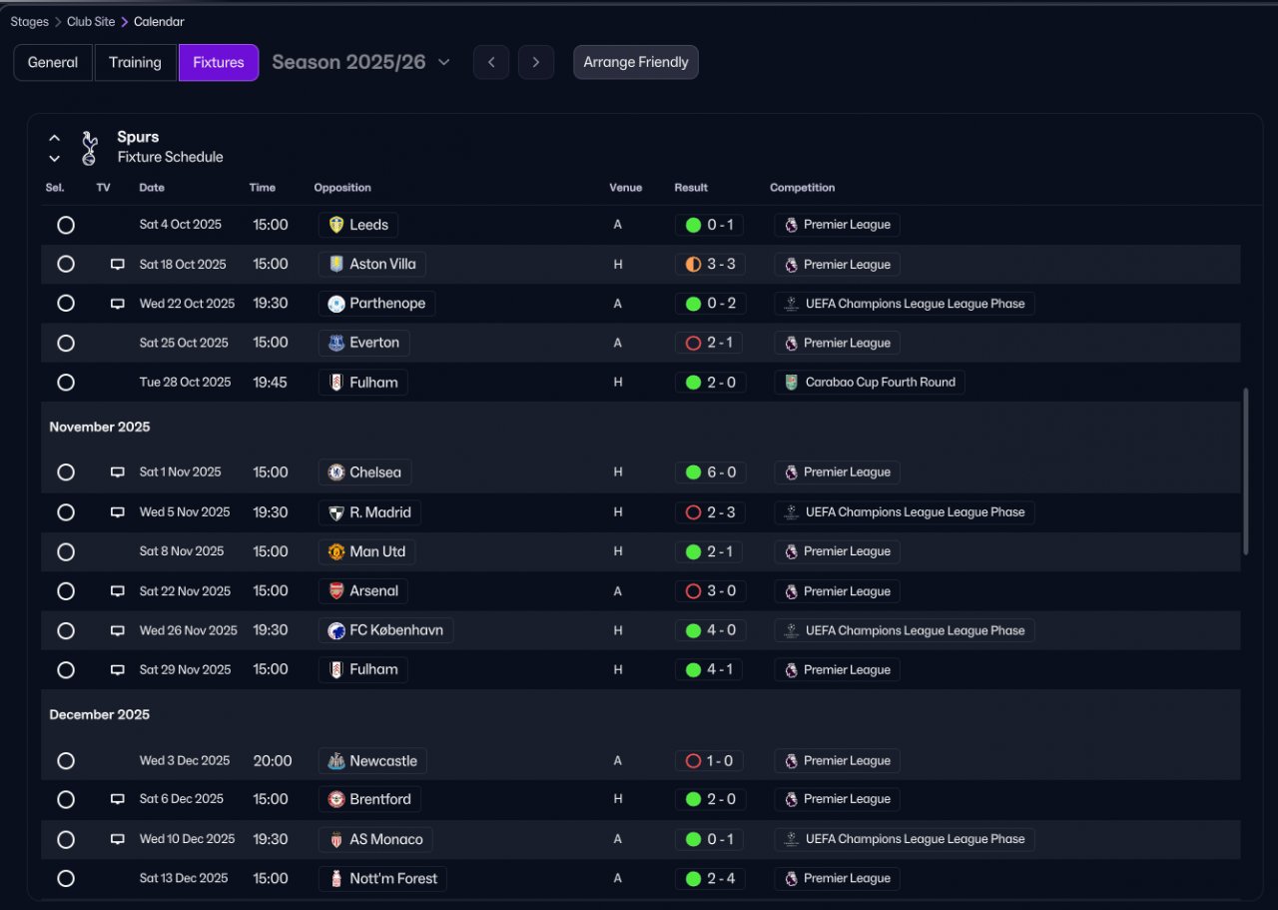The width and height of the screenshot is (1278, 910).
Task: Click the Newcastle club badge icon
Action: 336,761
